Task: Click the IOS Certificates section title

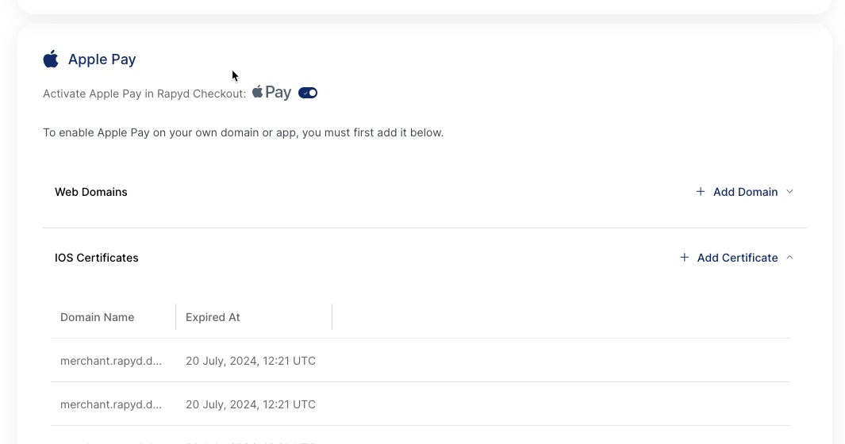Action: click(97, 258)
